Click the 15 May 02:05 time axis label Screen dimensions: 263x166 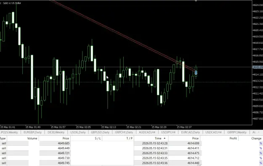[x=83, y=127]
